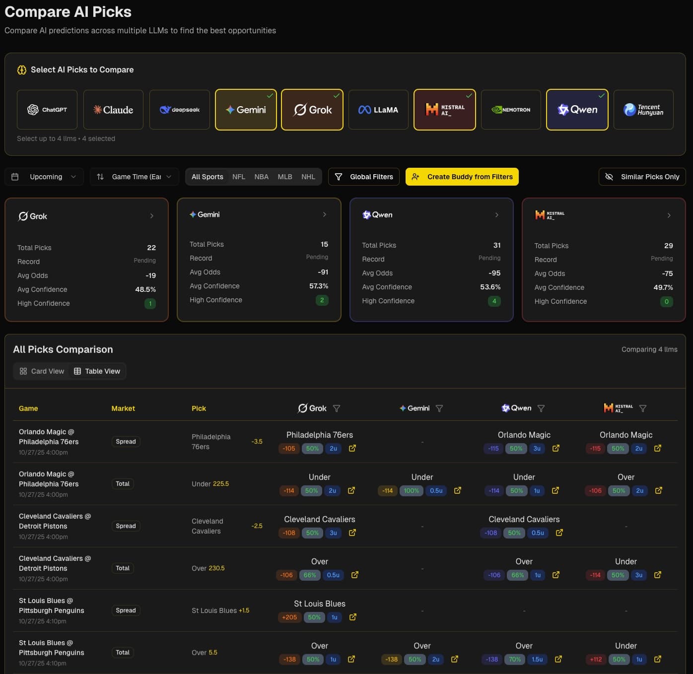This screenshot has height=674, width=693.
Task: Switch to the NBA sports tab
Action: tap(262, 177)
